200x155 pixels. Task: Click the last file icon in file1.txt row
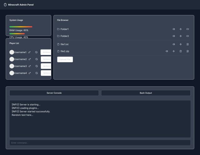(x=187, y=44)
